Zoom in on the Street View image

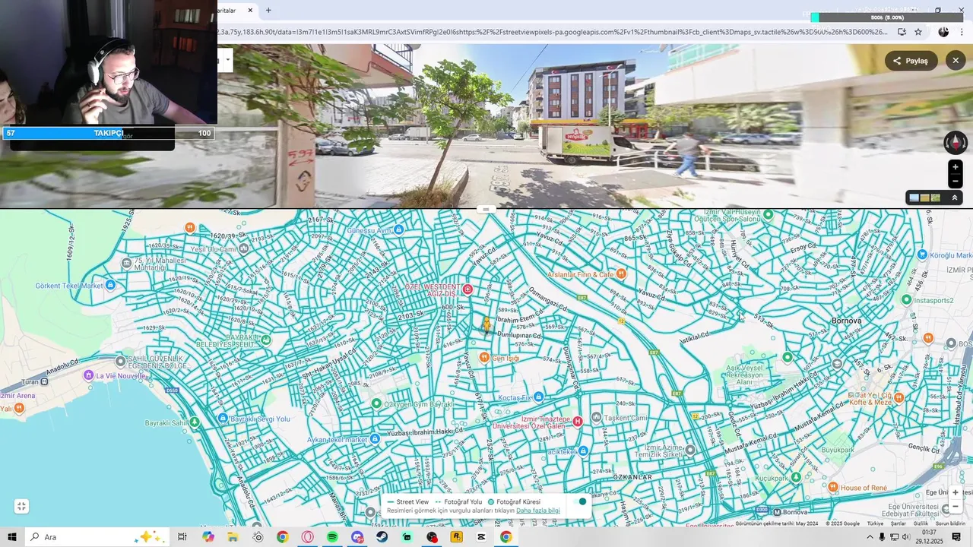click(956, 167)
